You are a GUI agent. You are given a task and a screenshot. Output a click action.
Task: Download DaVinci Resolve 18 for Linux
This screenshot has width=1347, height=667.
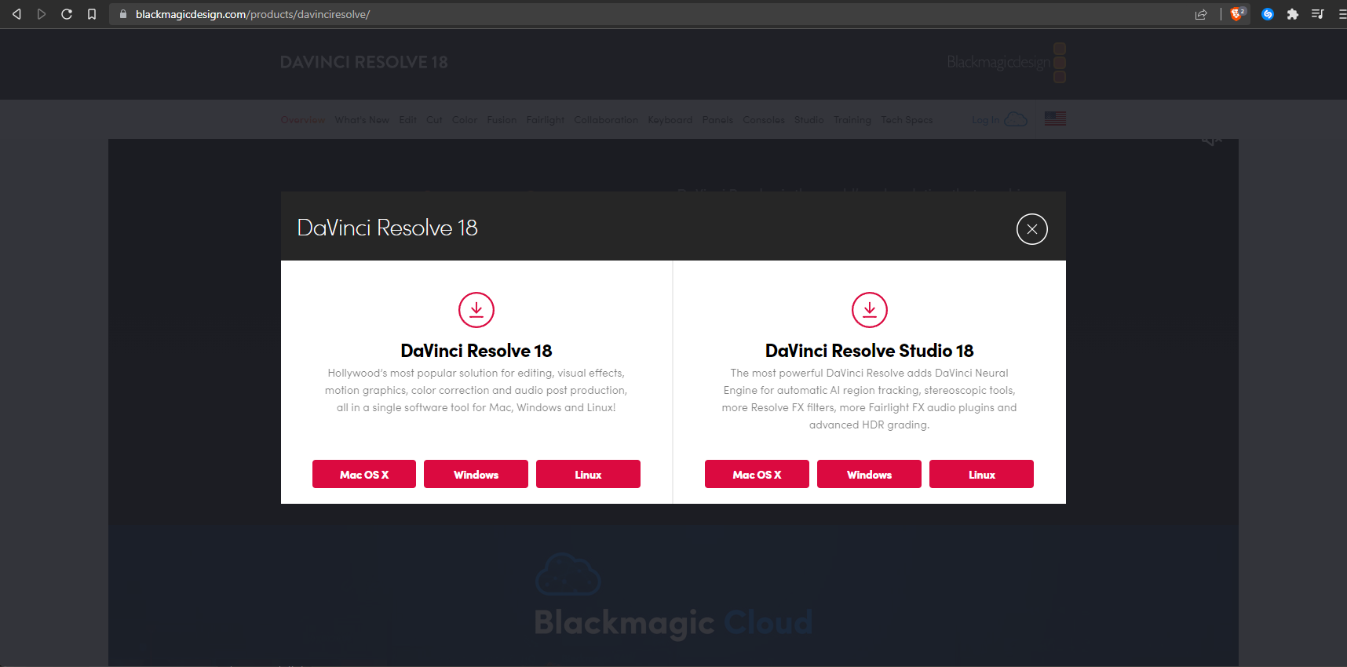click(x=588, y=474)
